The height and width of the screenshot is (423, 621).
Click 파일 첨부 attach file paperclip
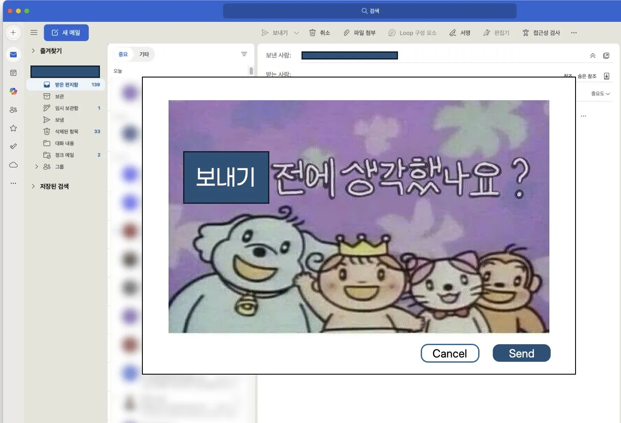[359, 33]
